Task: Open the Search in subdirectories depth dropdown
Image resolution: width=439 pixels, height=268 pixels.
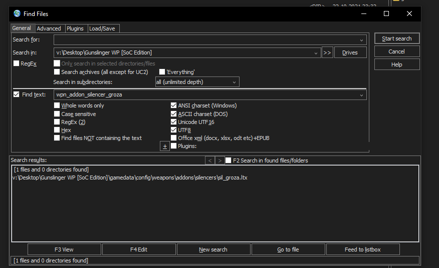Action: point(235,82)
